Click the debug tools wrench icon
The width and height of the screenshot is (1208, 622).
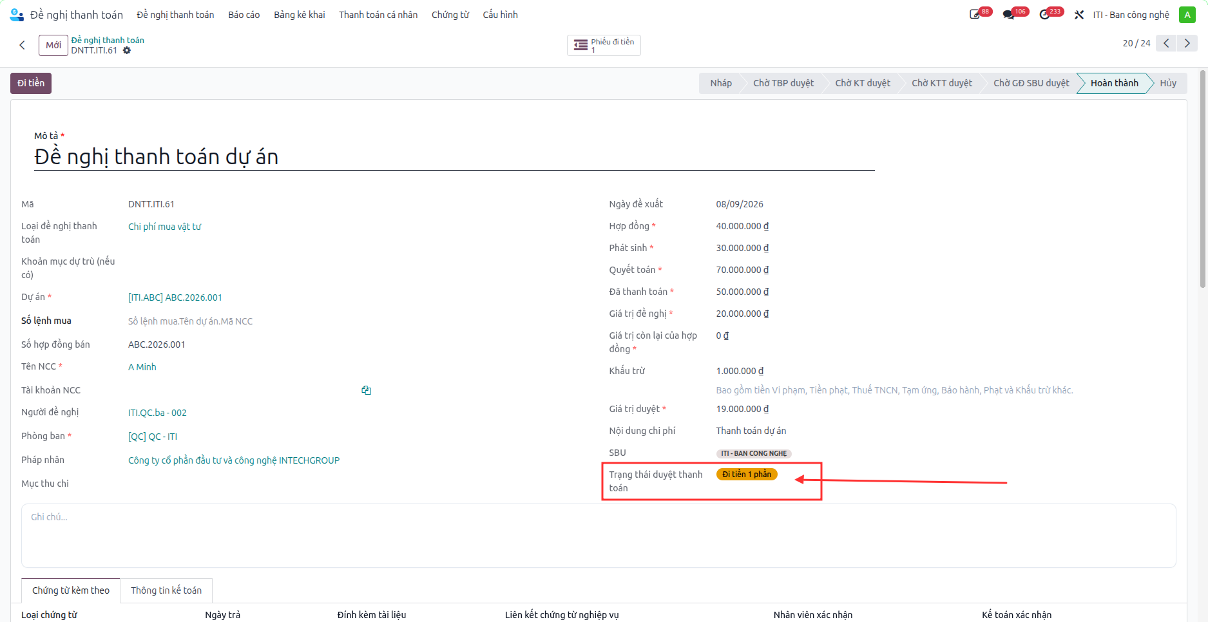click(x=1079, y=15)
